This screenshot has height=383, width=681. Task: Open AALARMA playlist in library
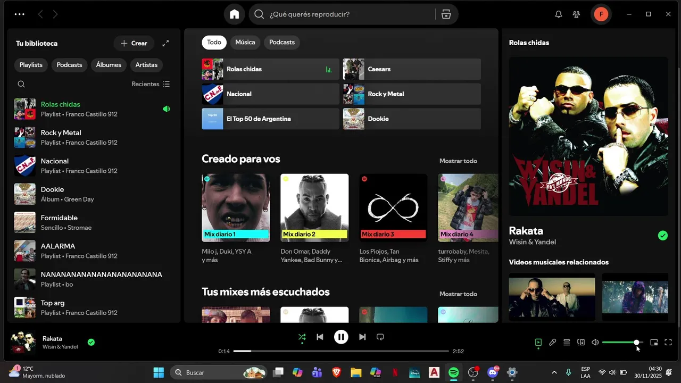(94, 251)
